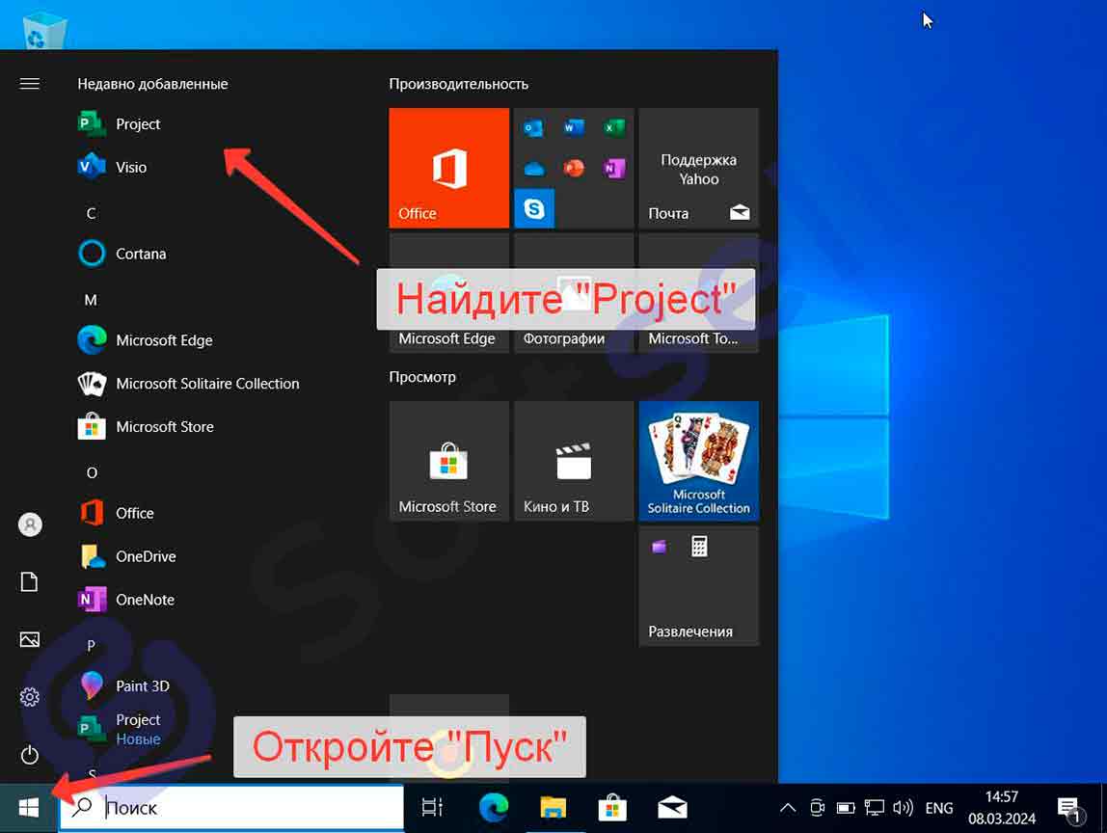
Task: Click the volume speaker tray icon
Action: coord(903,808)
